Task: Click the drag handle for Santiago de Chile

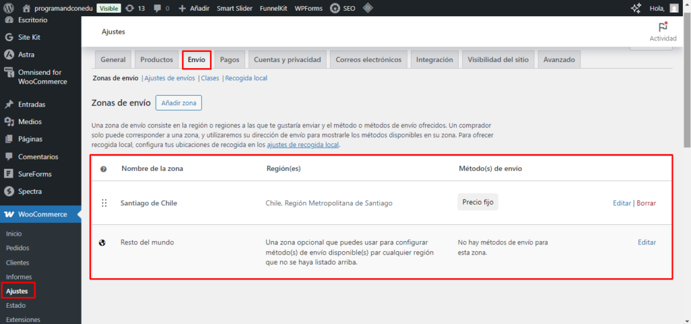Action: coord(104,202)
